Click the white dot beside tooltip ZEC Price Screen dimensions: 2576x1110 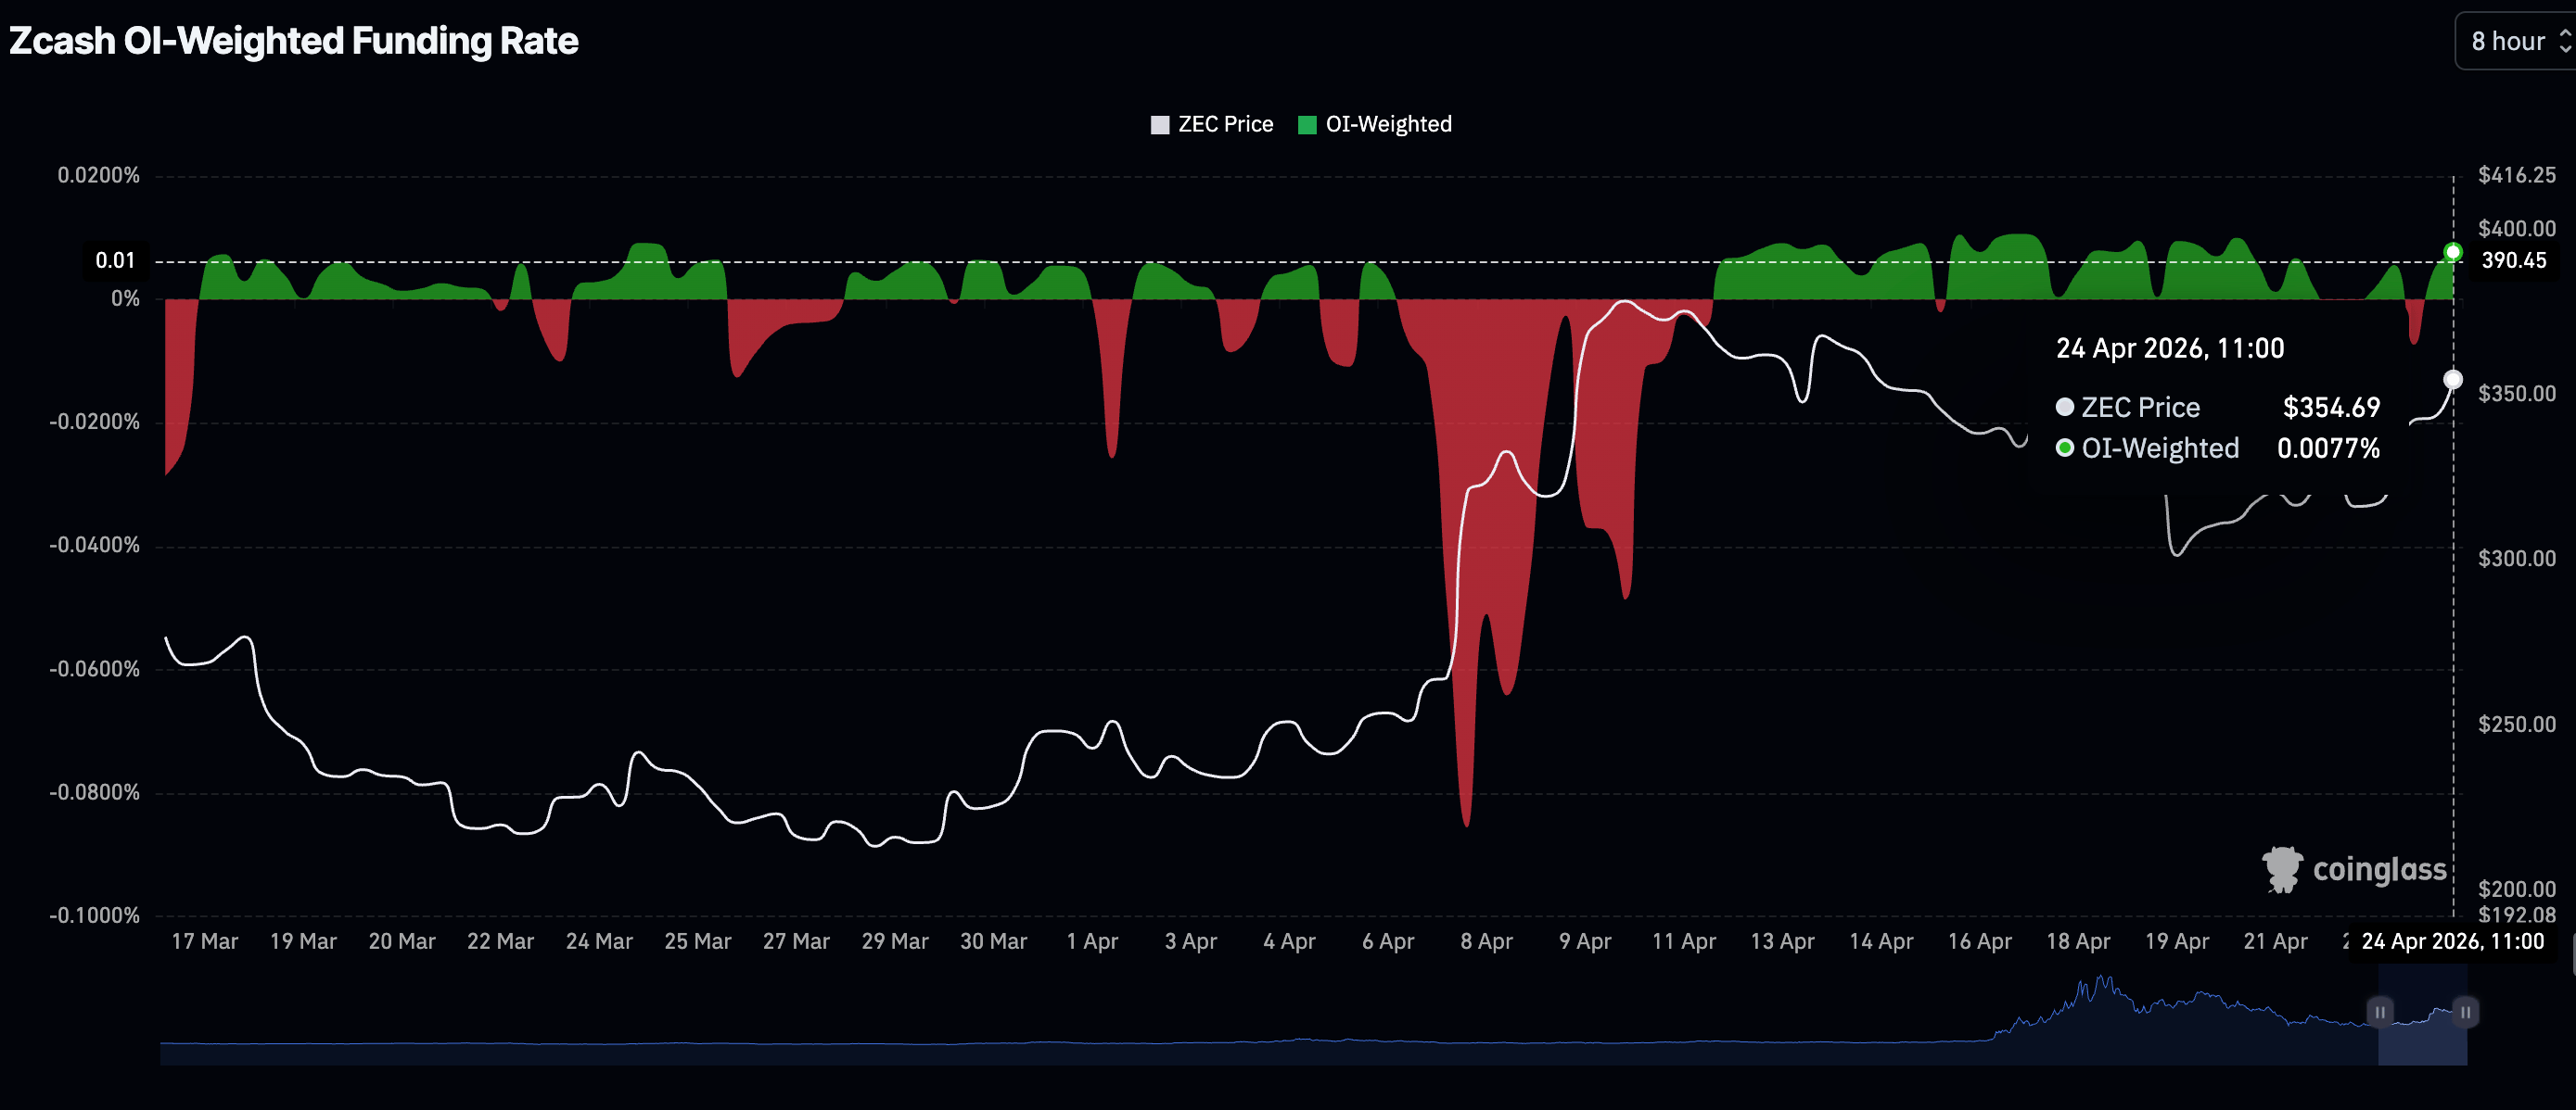2064,407
